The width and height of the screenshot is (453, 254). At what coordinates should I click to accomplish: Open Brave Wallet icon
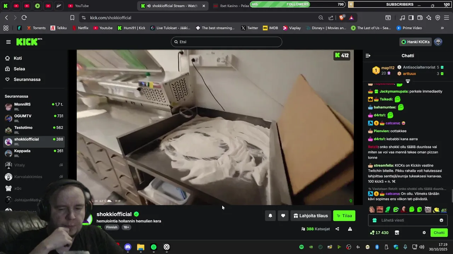(x=420, y=18)
